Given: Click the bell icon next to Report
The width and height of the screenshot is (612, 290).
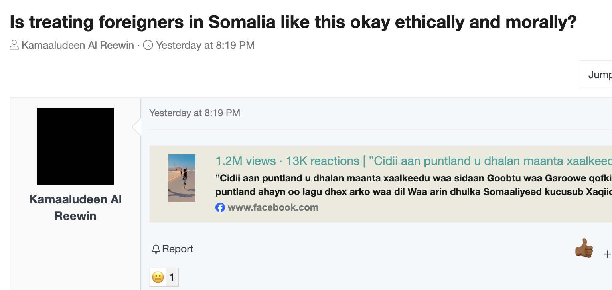Looking at the screenshot, I should [x=156, y=249].
